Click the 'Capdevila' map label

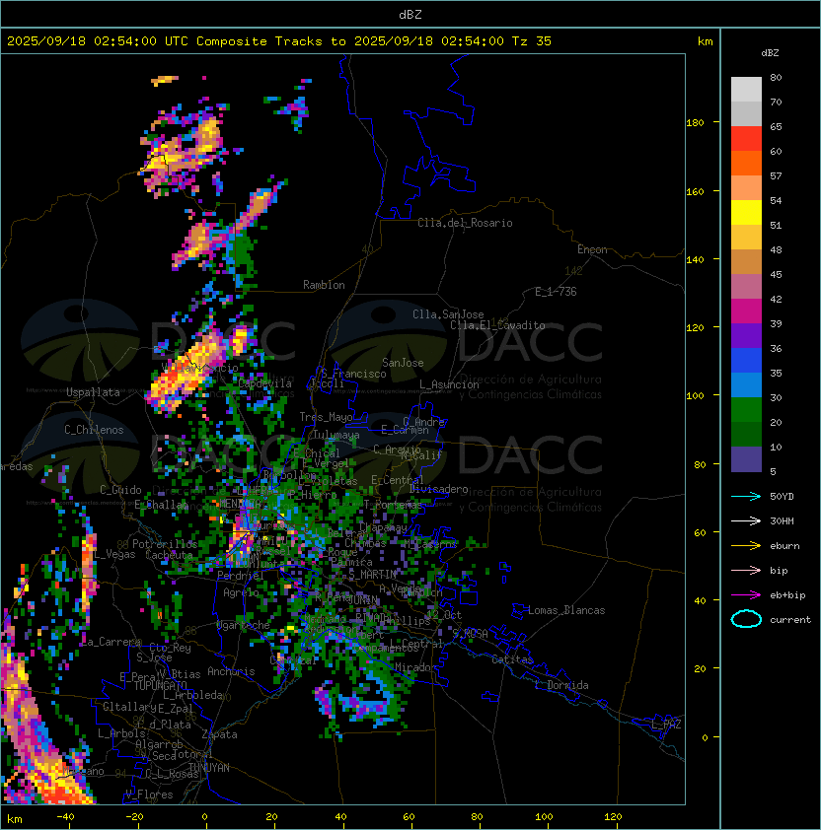pos(264,383)
